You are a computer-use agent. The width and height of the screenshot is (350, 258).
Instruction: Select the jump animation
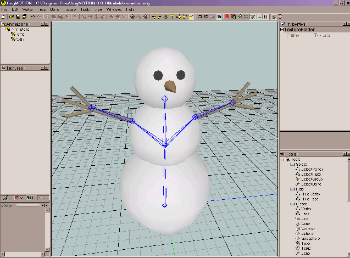[20, 35]
